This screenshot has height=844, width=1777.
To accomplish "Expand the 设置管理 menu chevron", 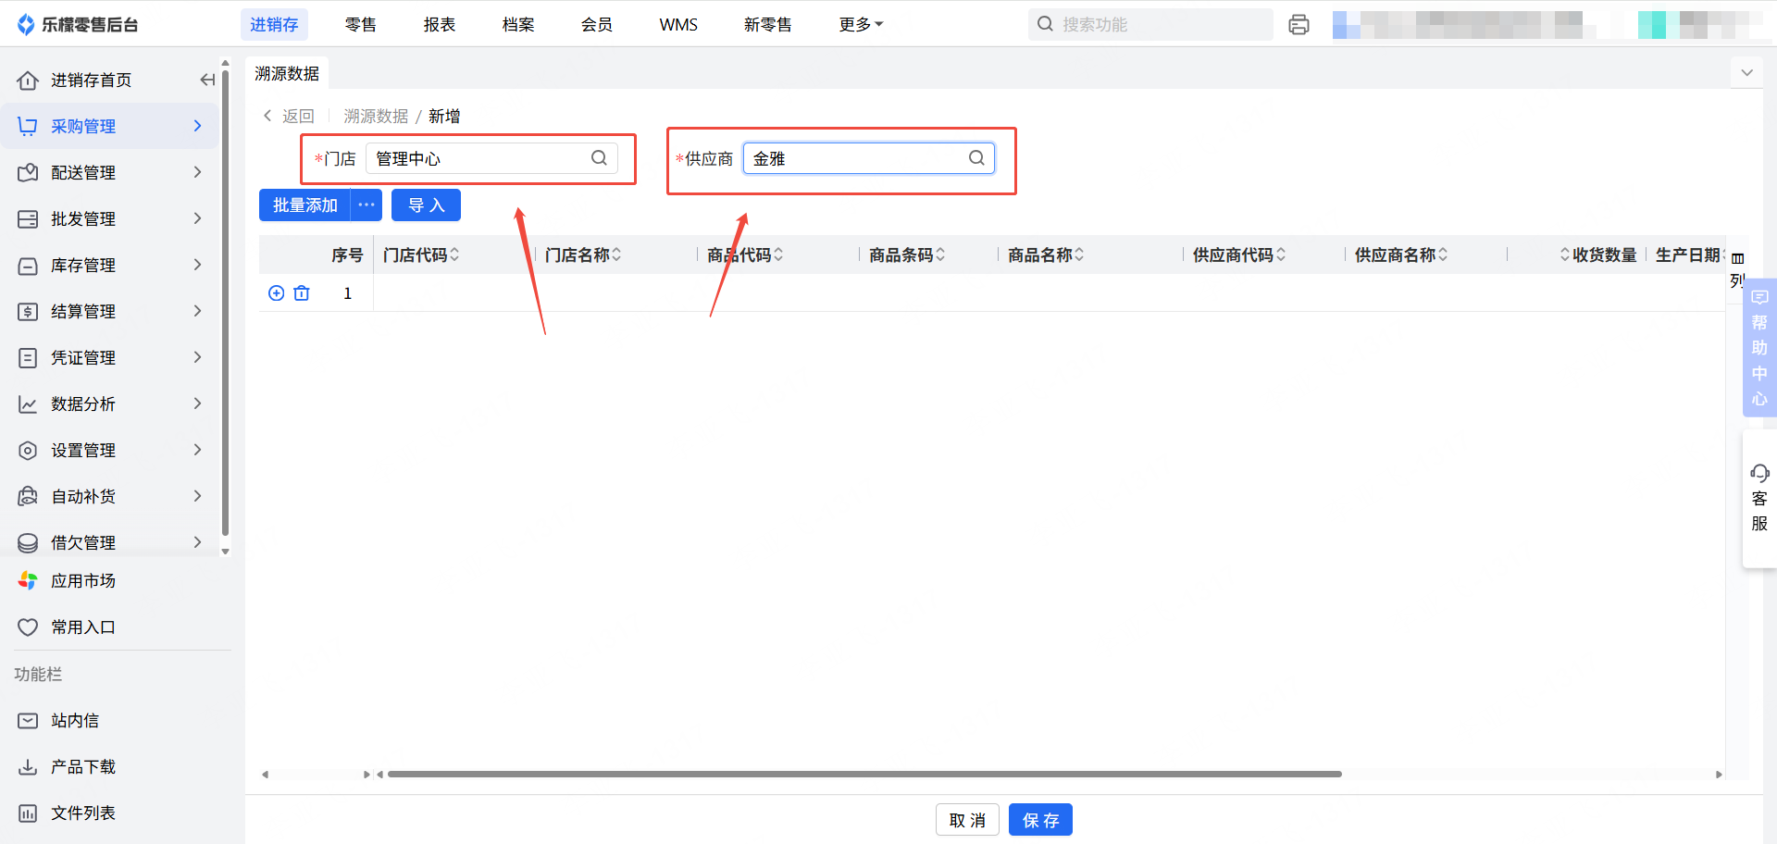I will tap(197, 450).
